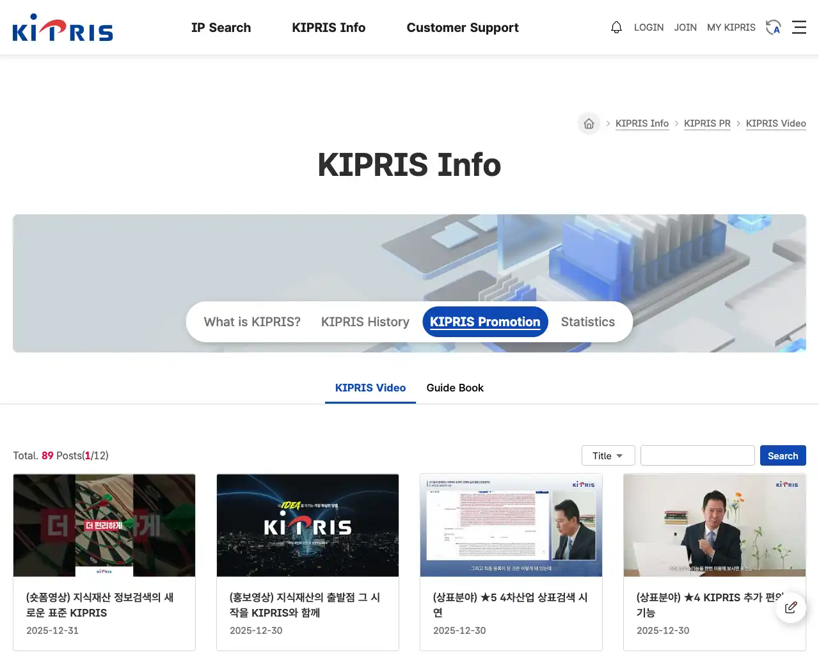Open the IP Search menu
Image resolution: width=819 pixels, height=655 pixels.
pos(221,28)
